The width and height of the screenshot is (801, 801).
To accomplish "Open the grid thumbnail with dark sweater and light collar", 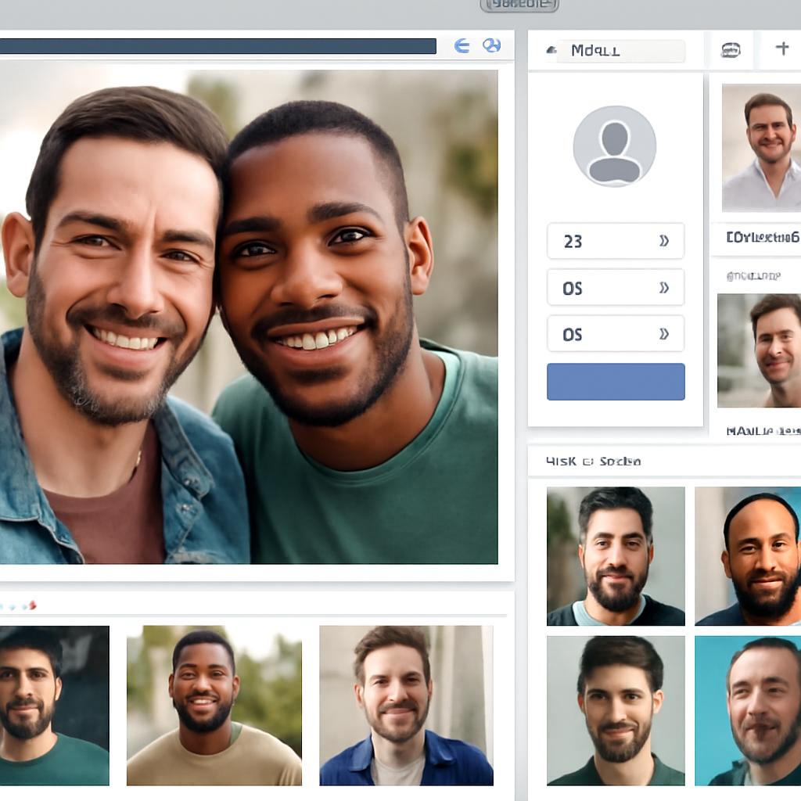I will (x=616, y=556).
